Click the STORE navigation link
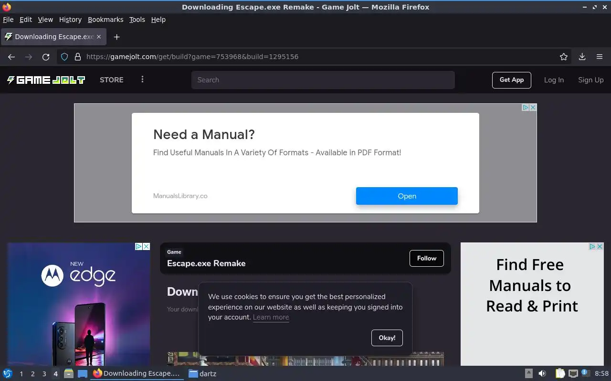Screen dimensions: 611x381 click(x=112, y=80)
